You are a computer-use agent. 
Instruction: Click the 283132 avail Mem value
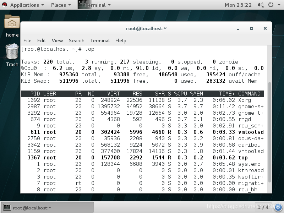(x=216, y=81)
